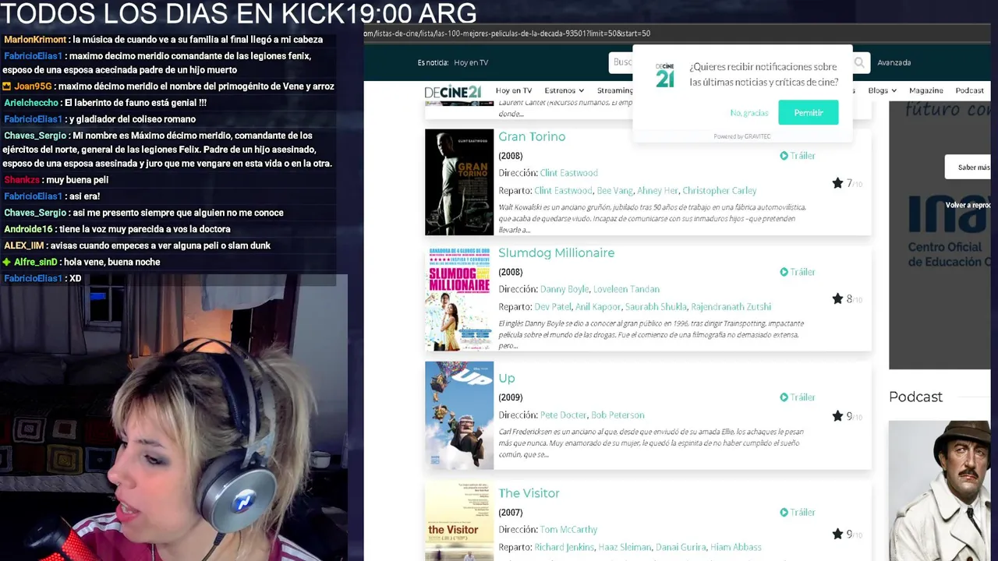Click the Decine21 logo in notification popup

tap(665, 75)
